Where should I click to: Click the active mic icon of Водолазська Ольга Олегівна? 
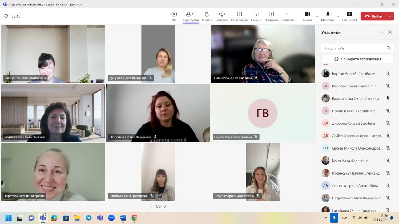[388, 99]
